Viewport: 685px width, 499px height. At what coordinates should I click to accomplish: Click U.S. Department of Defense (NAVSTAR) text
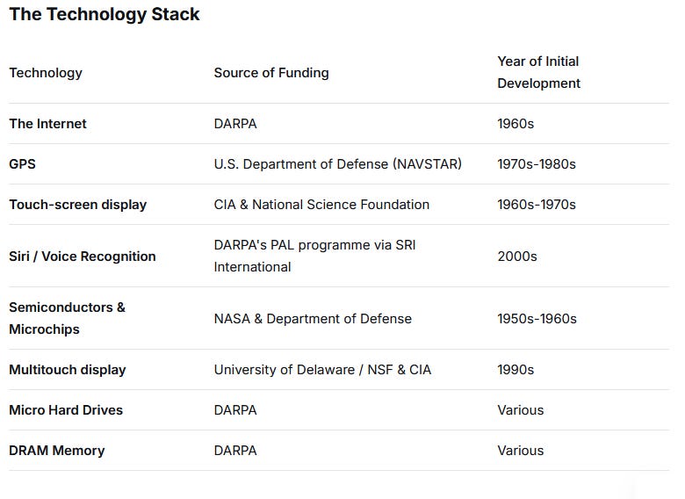338,164
